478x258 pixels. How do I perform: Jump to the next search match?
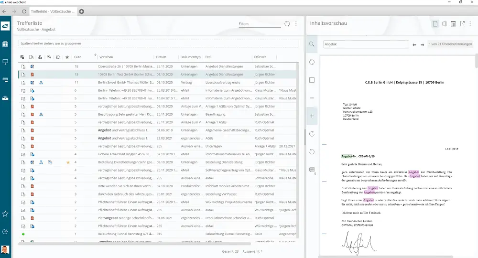[x=422, y=45]
